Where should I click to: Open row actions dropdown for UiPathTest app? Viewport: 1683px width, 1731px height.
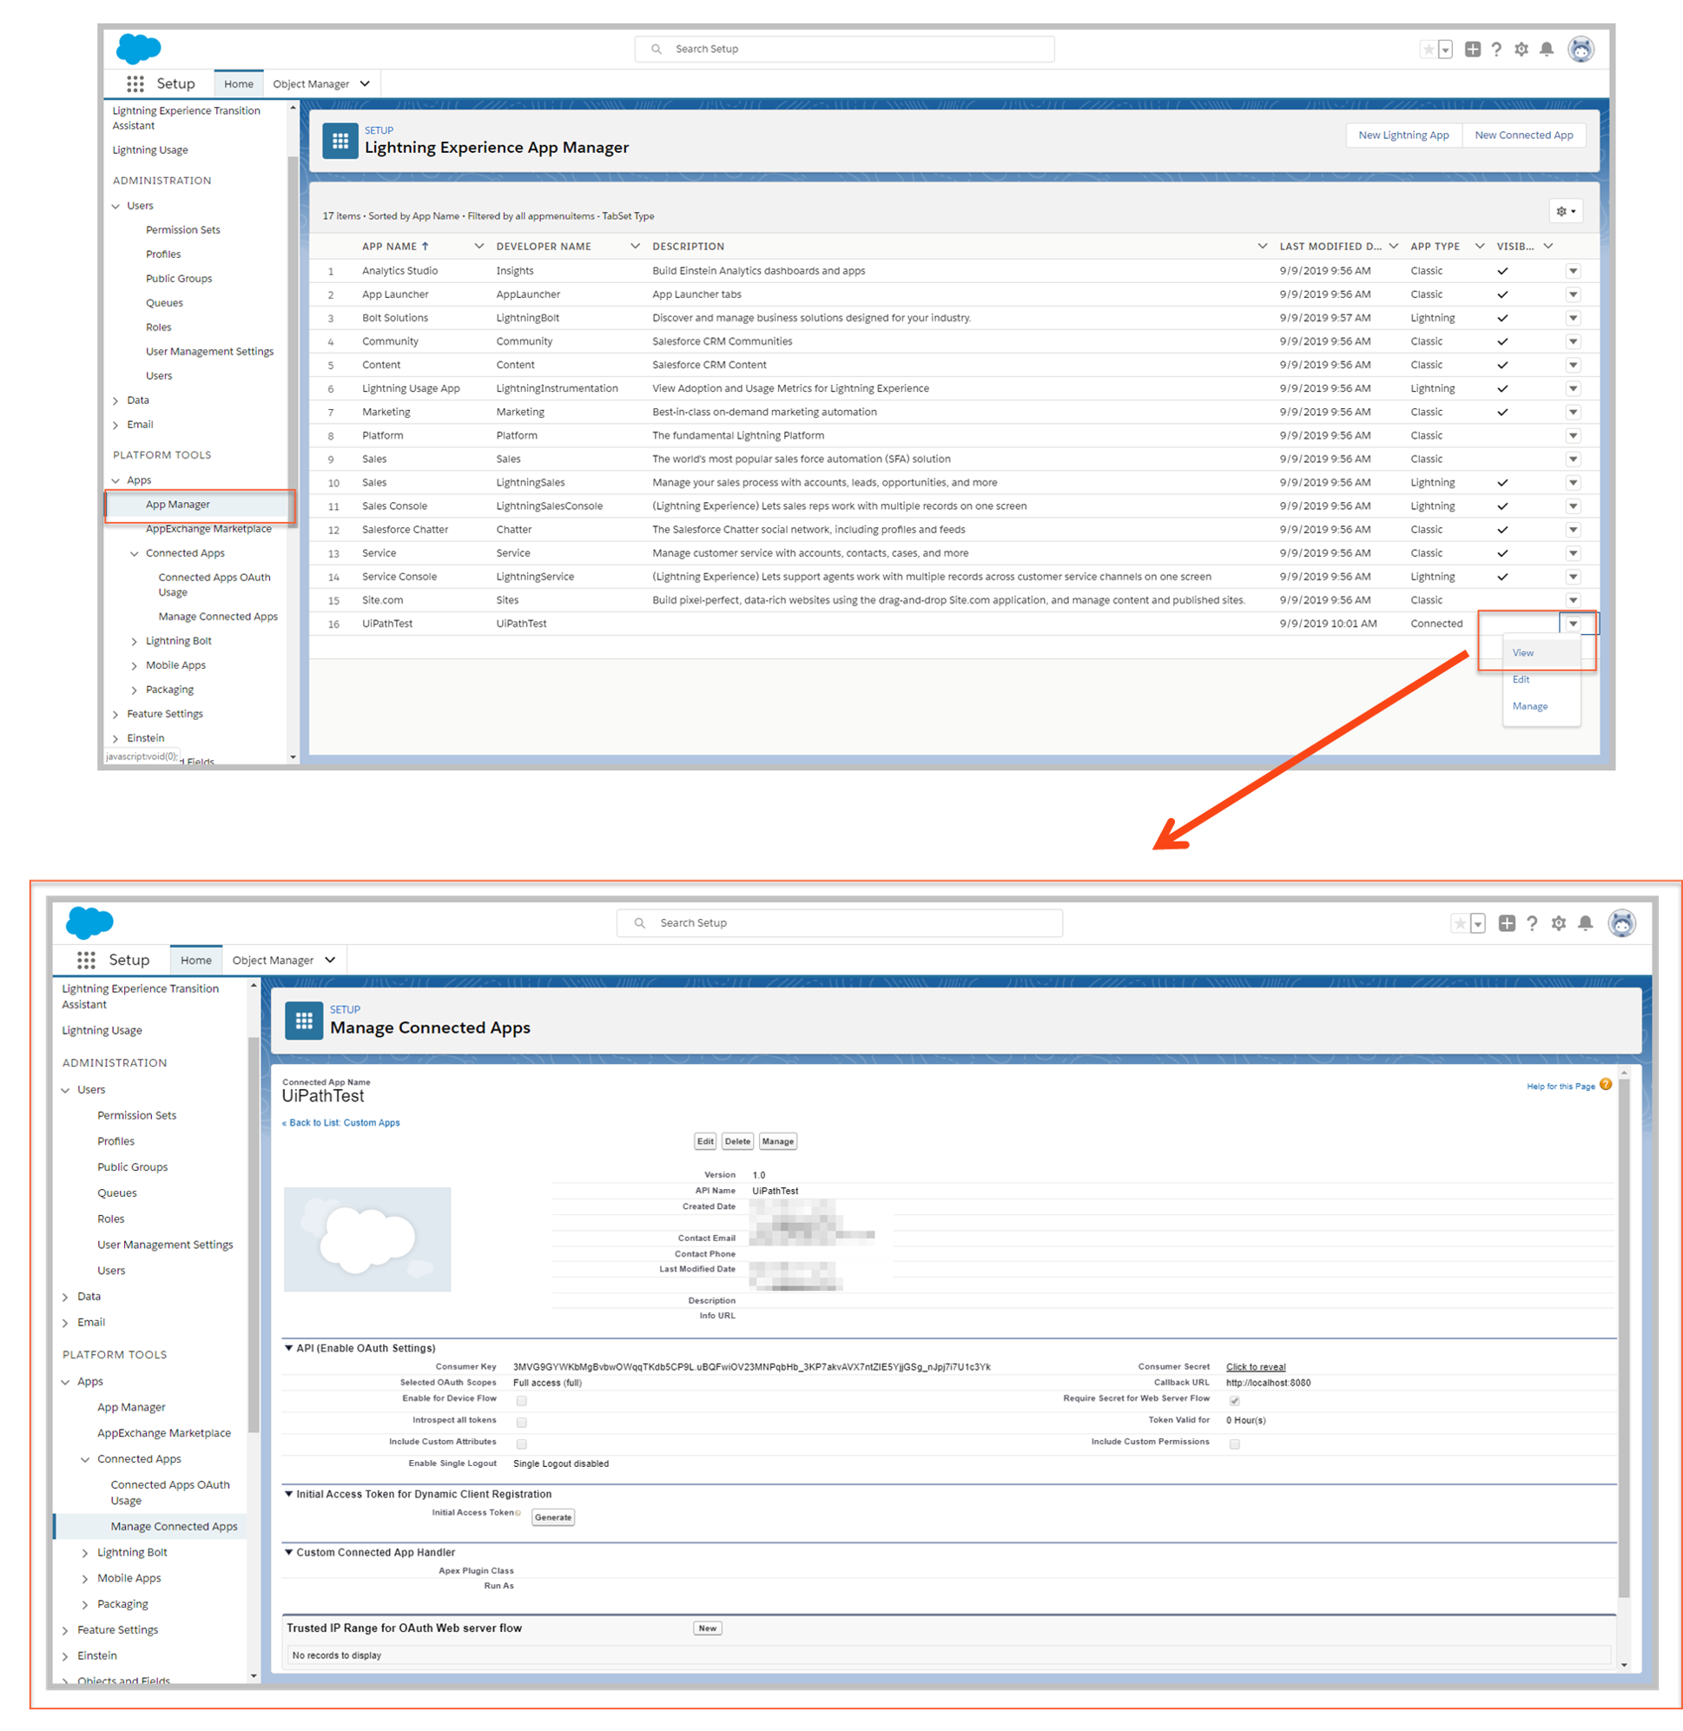1574,624
